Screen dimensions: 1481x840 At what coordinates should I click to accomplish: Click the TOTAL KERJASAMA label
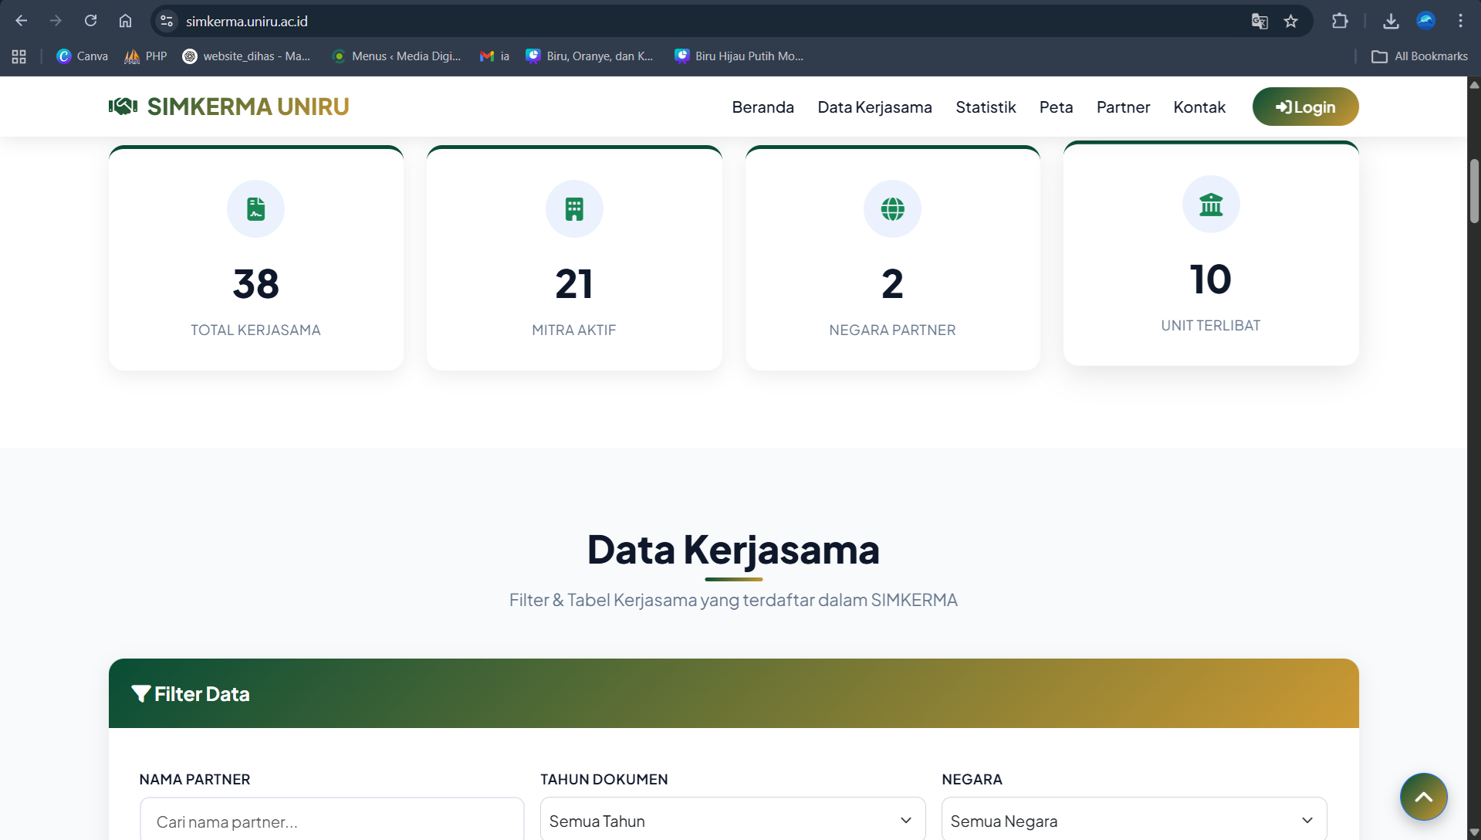coord(255,330)
